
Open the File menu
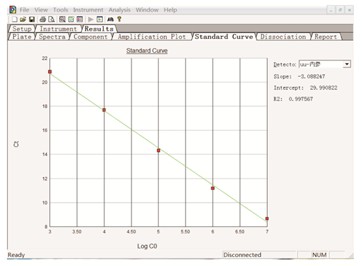pos(24,10)
